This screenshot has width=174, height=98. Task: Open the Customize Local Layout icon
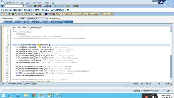77,6
